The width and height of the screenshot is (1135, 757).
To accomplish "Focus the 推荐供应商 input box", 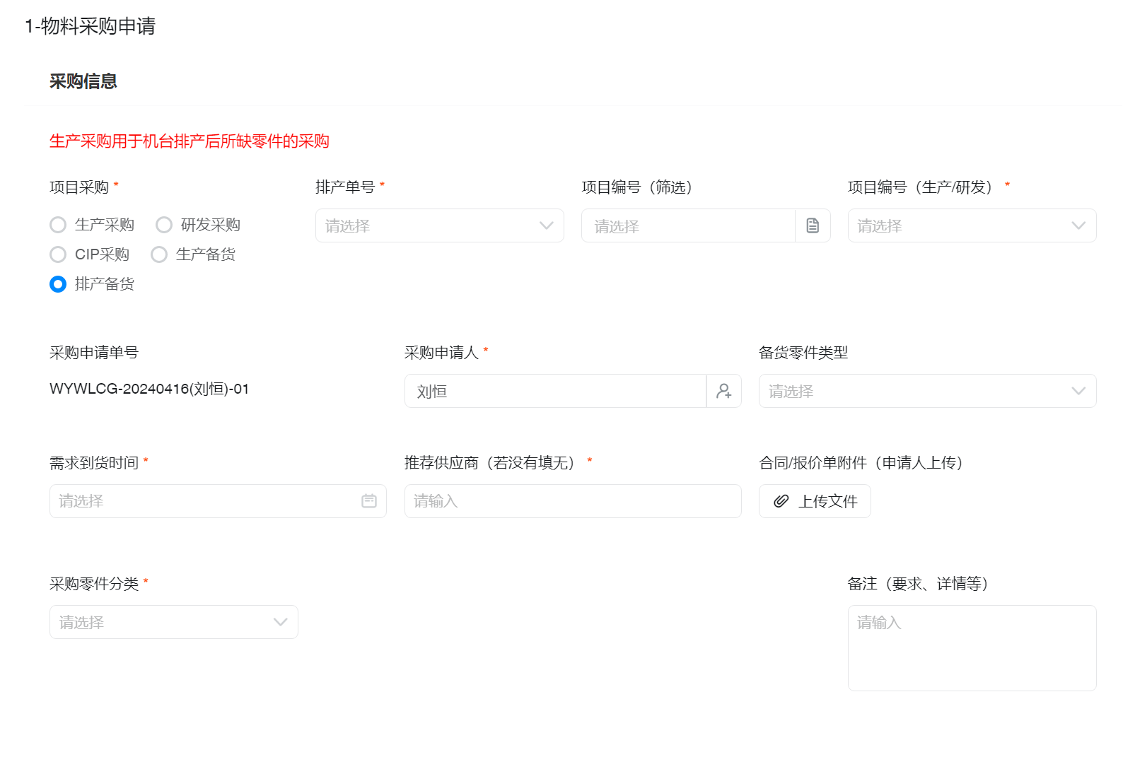I will point(573,501).
